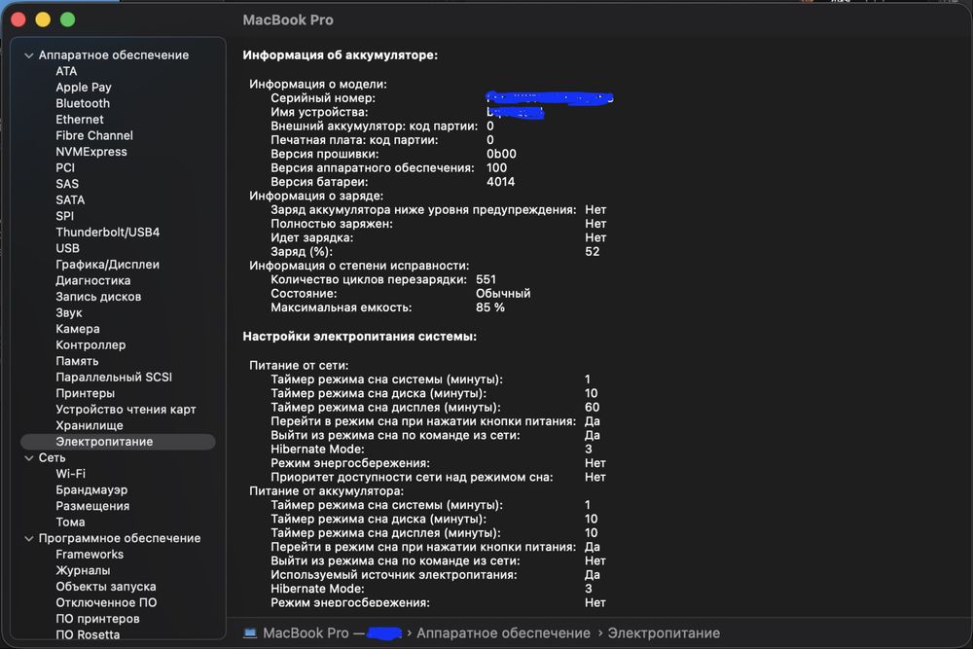Click the Серийный номер label
The height and width of the screenshot is (649, 973).
click(x=323, y=98)
